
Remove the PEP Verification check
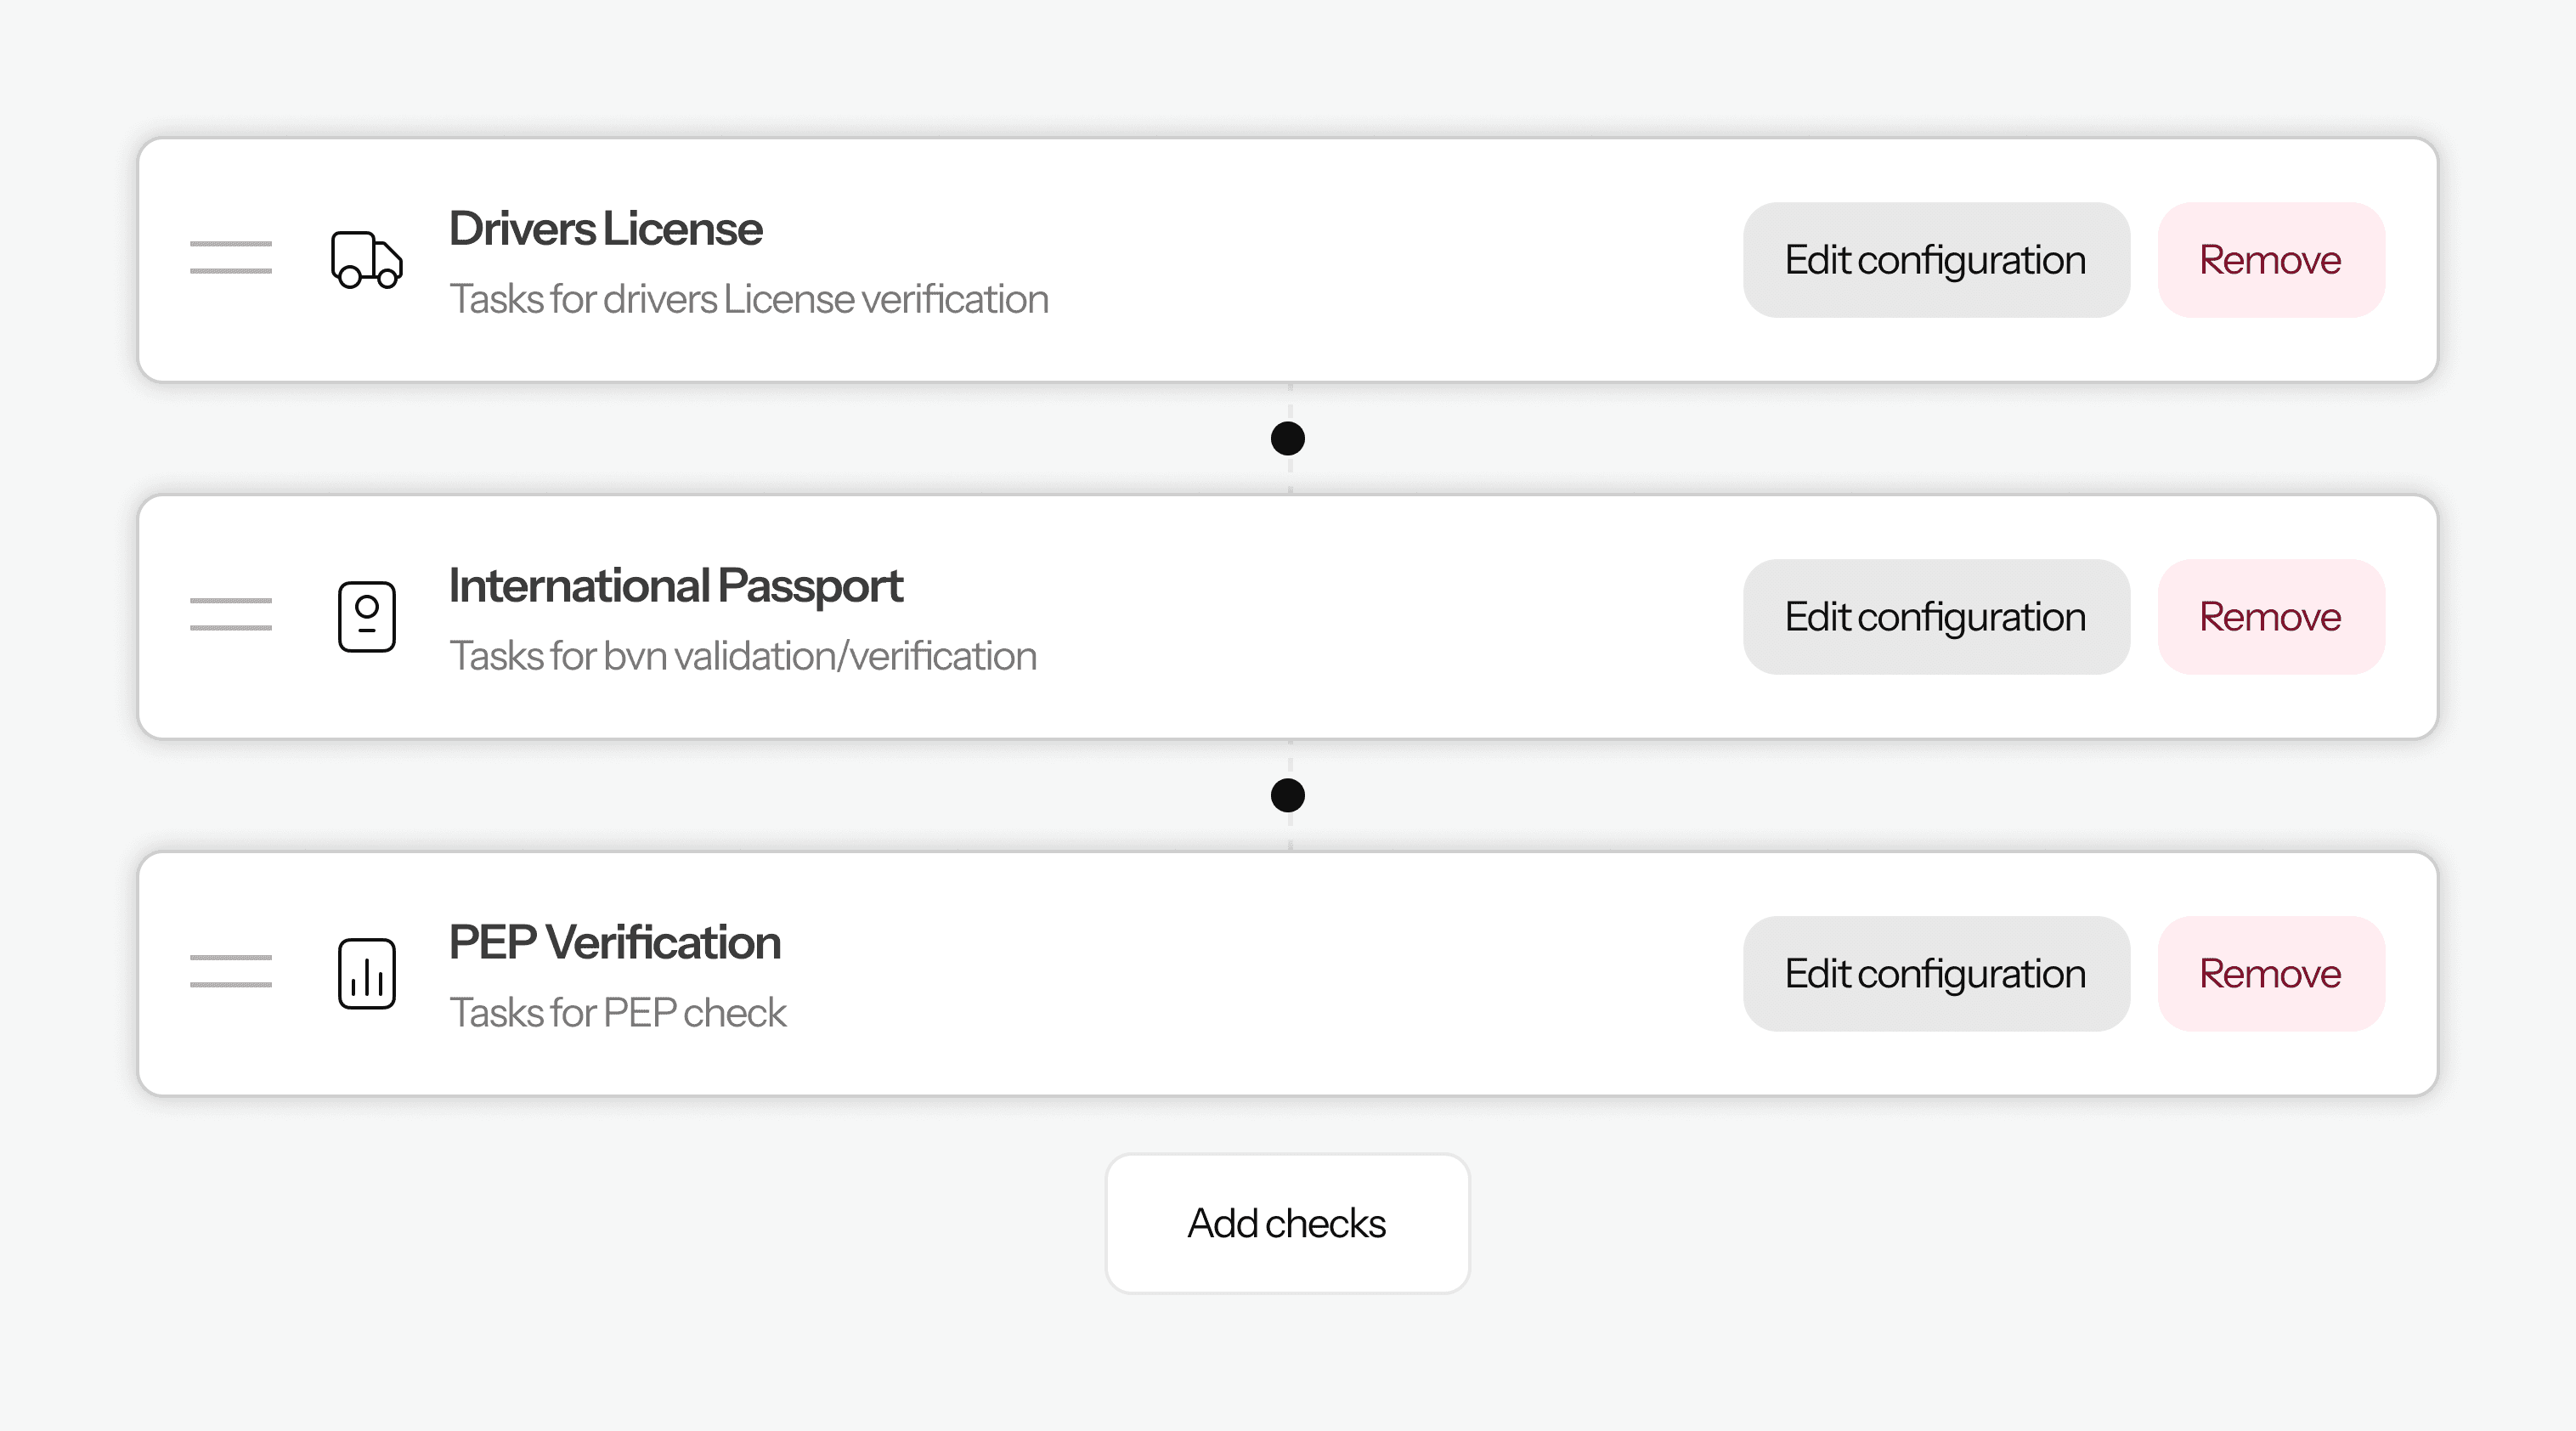(2270, 973)
